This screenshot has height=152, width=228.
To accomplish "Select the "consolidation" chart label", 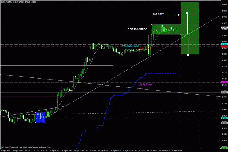I will [x=138, y=29].
